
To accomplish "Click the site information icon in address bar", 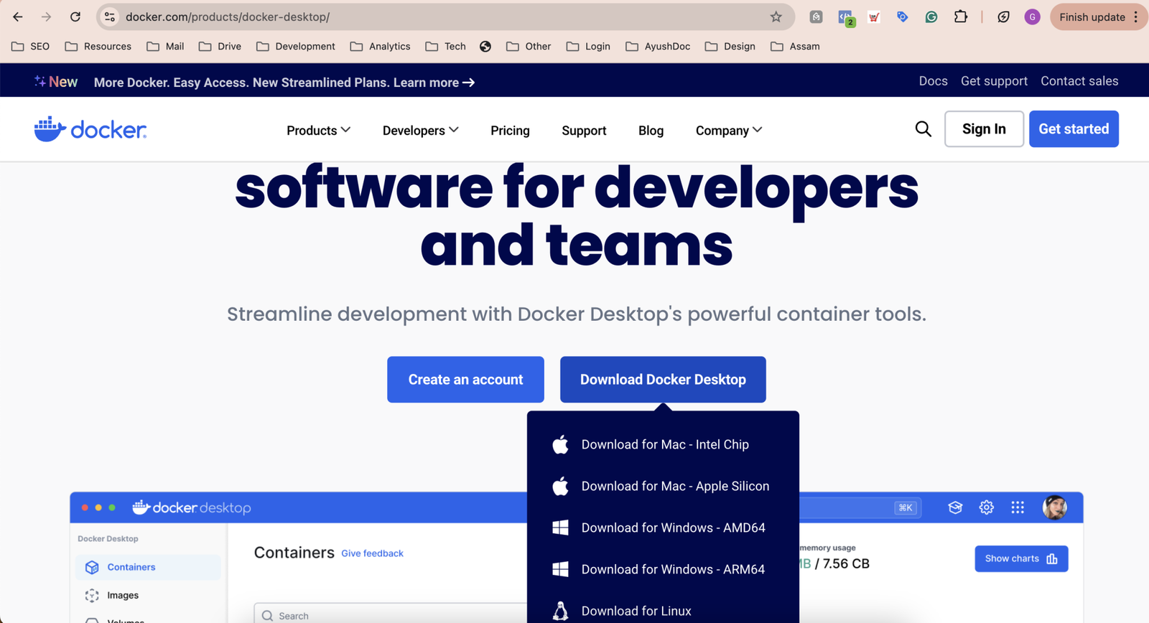I will [x=110, y=17].
